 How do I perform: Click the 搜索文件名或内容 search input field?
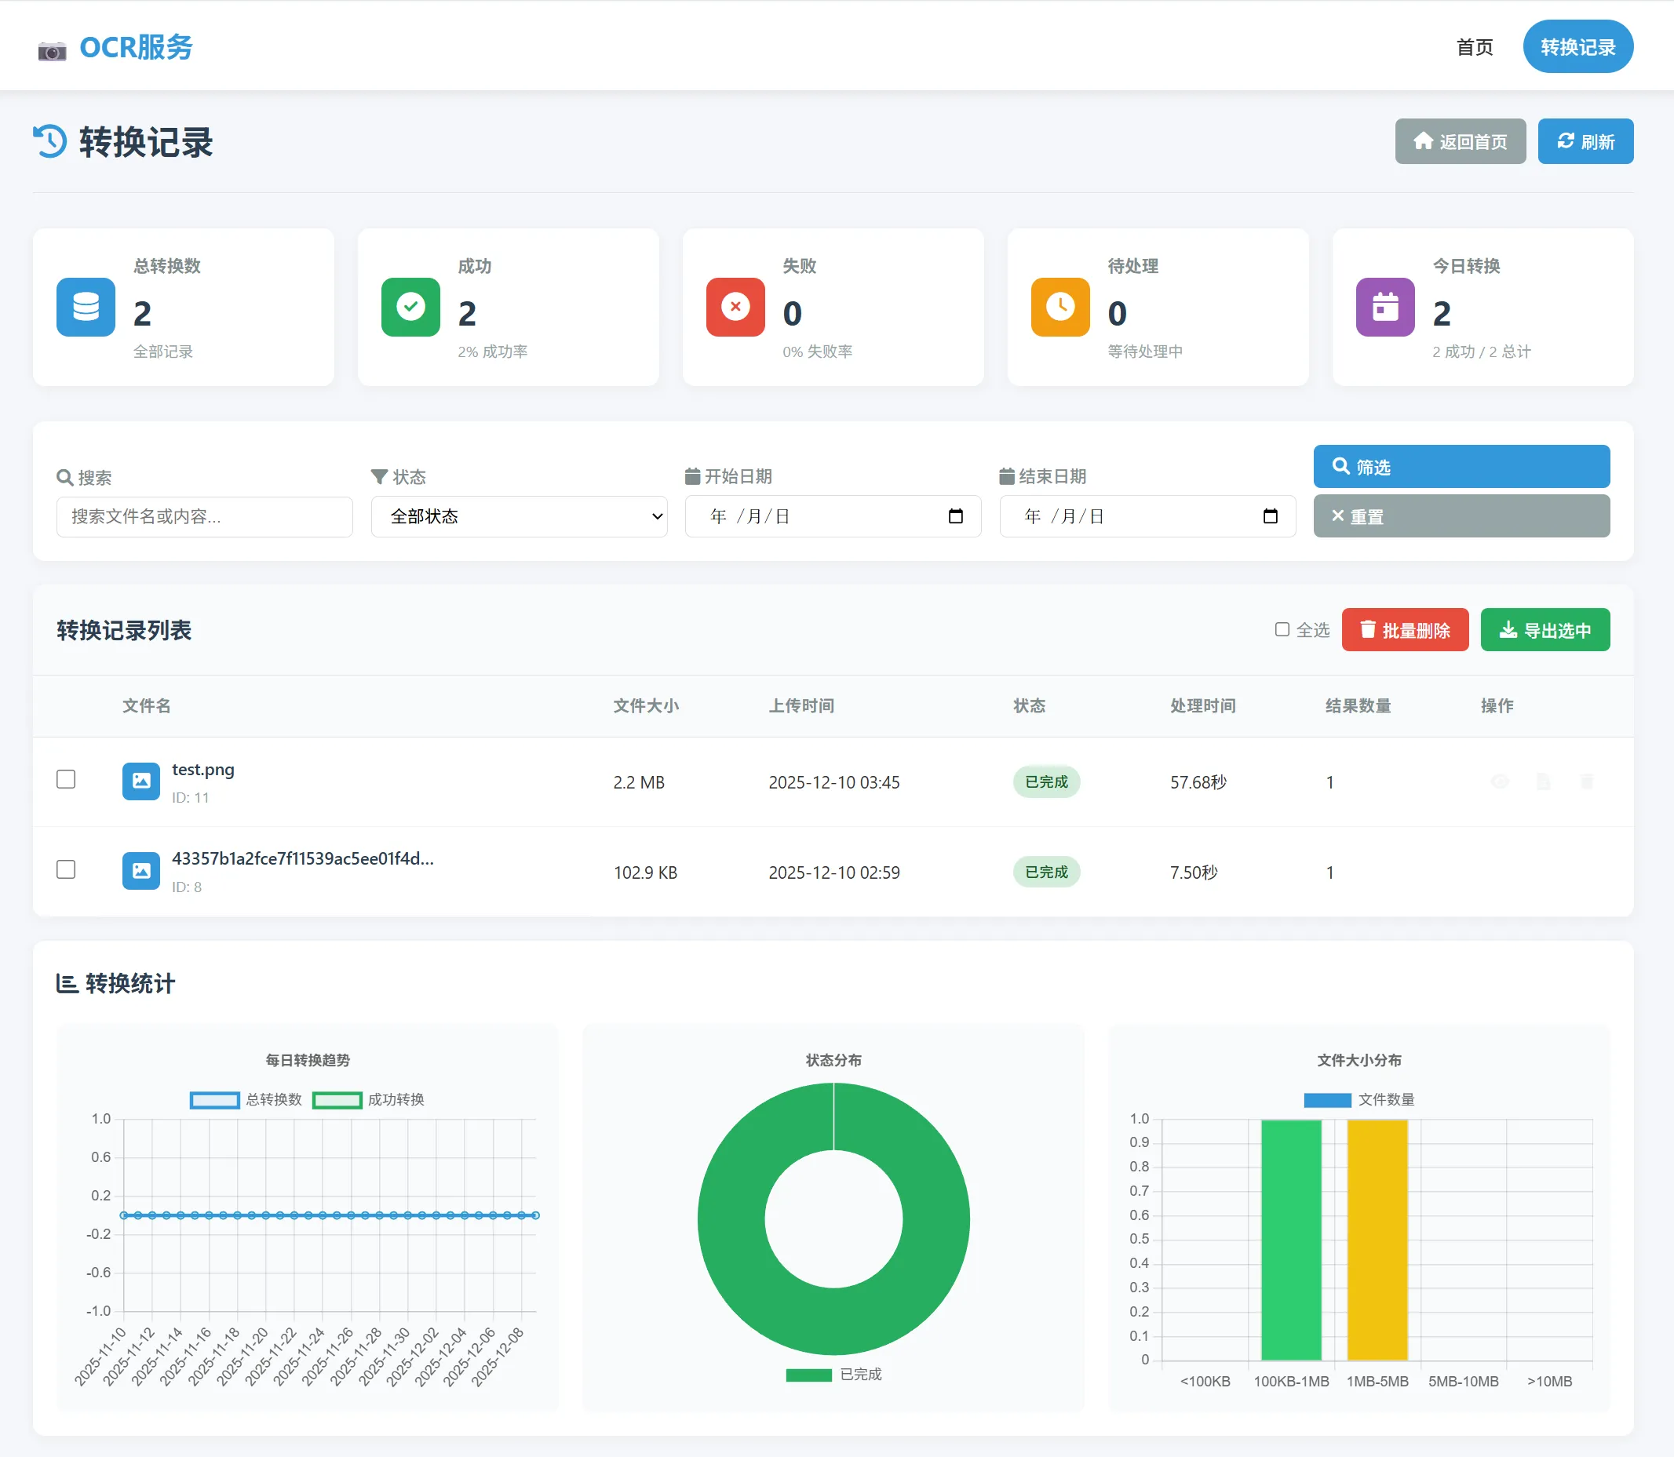point(204,516)
